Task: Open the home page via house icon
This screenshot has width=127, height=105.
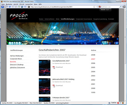Action: point(25,7)
